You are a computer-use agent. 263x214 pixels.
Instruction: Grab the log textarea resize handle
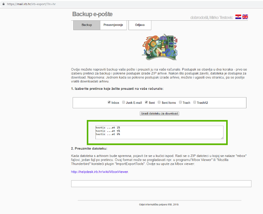coord(222,138)
